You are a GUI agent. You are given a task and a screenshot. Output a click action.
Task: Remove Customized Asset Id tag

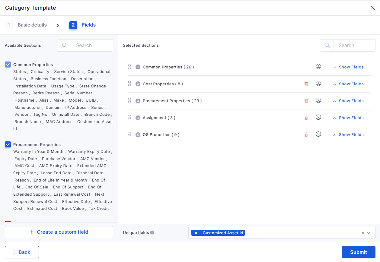[x=196, y=233]
